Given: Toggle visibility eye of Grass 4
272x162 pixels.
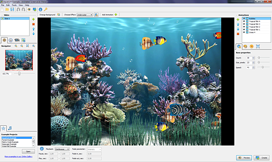Looking at the screenshot, I should pyautogui.click(x=244, y=33).
